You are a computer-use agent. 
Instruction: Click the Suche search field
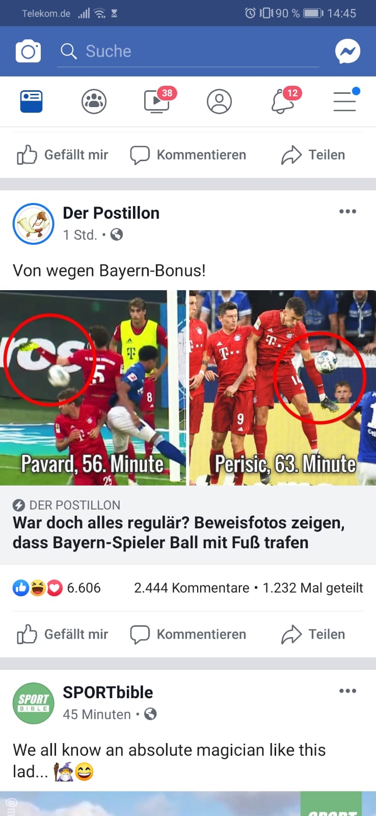188,52
